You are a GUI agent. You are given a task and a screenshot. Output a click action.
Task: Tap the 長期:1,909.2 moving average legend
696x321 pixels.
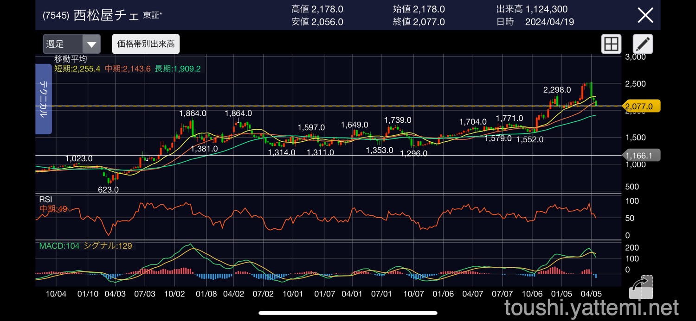click(x=177, y=69)
